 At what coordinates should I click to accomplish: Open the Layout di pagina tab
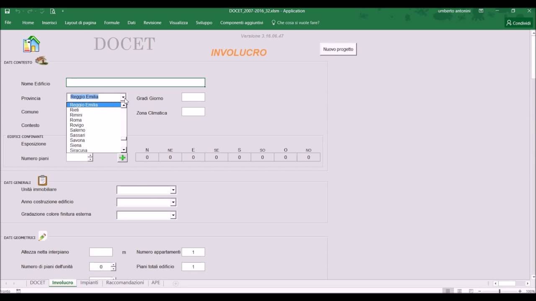pos(80,23)
